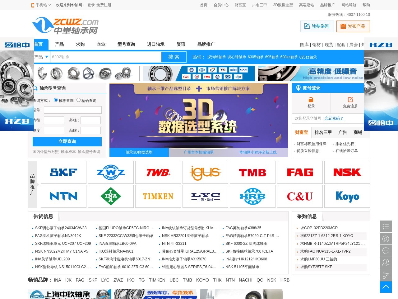Open the SKF brand logo
The height and width of the screenshot is (299, 398).
tap(63, 172)
